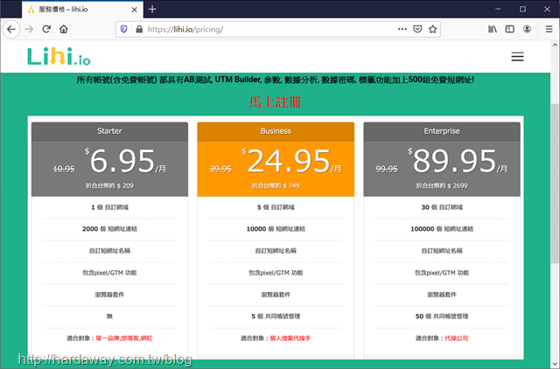Click the '10000 個 短網址連結' row
The width and height of the screenshot is (560, 369).
click(x=276, y=229)
